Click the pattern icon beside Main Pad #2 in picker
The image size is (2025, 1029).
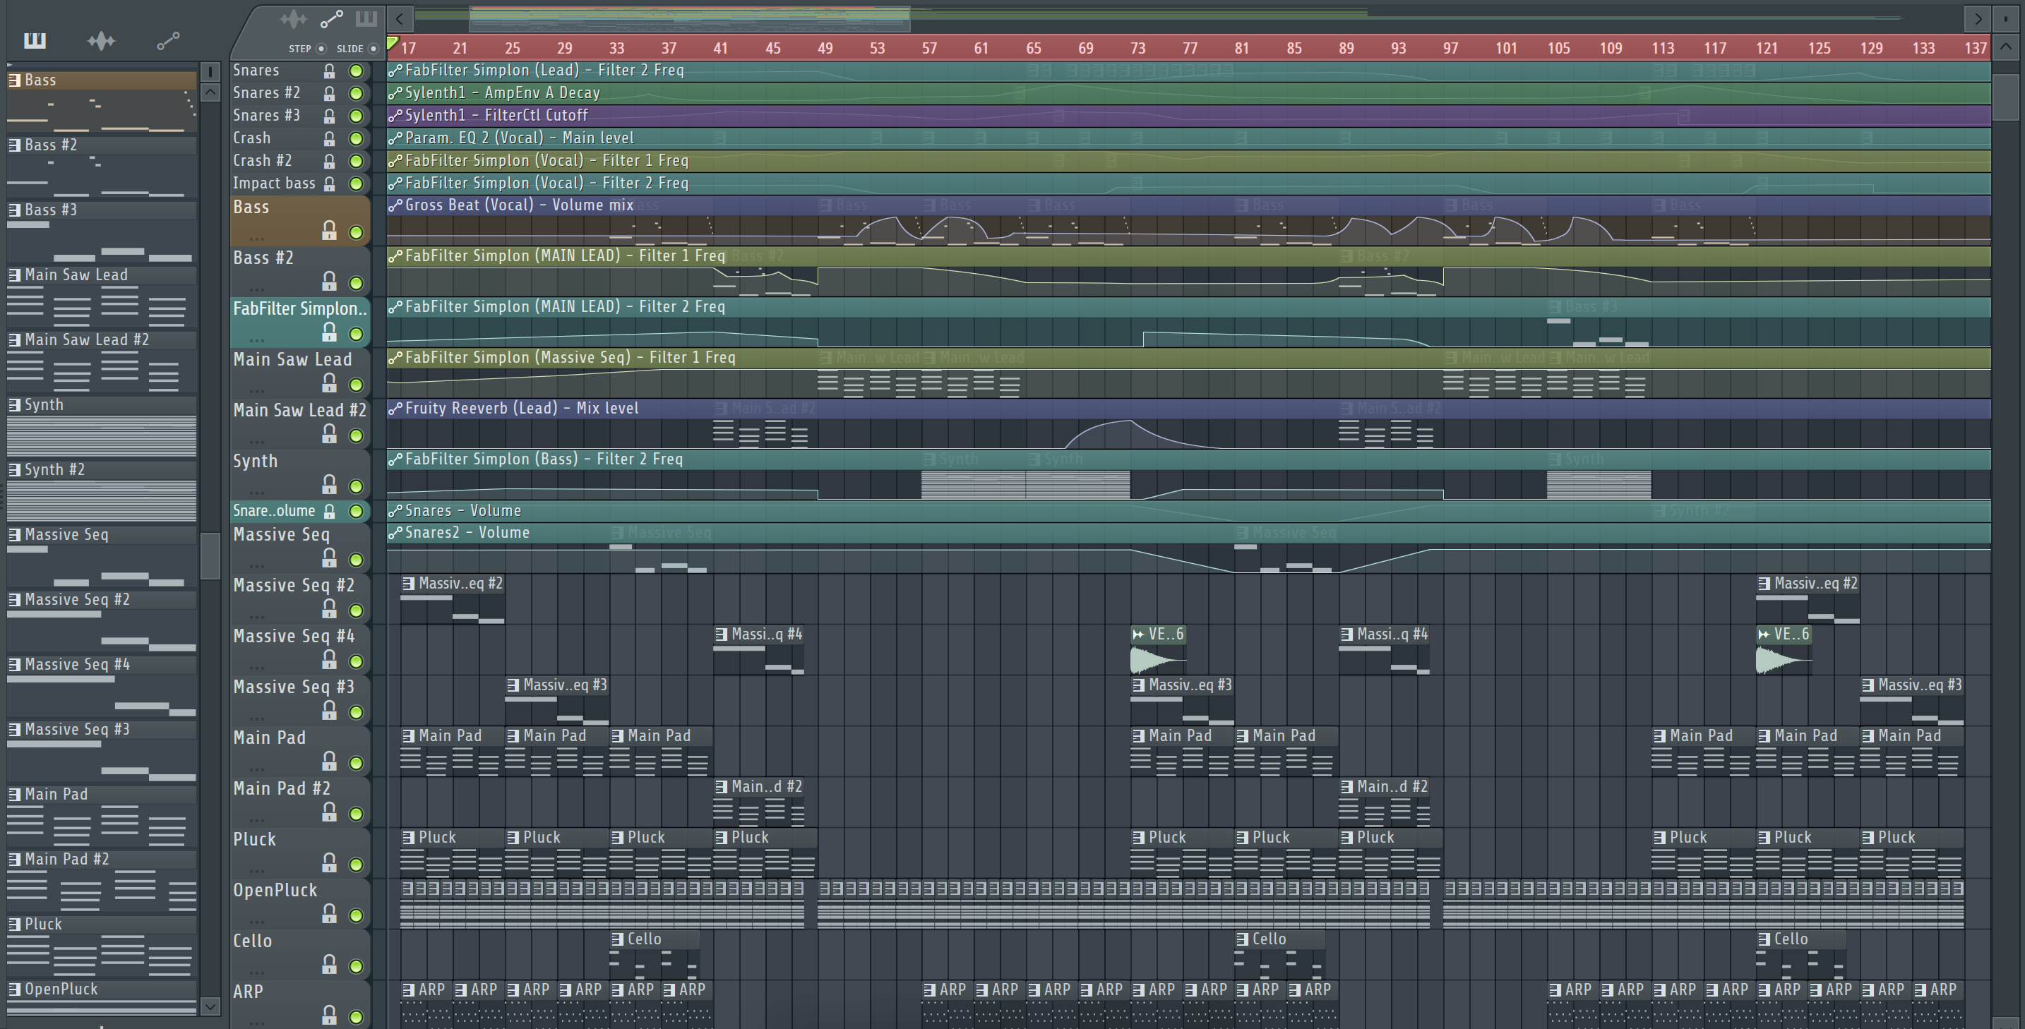point(14,860)
